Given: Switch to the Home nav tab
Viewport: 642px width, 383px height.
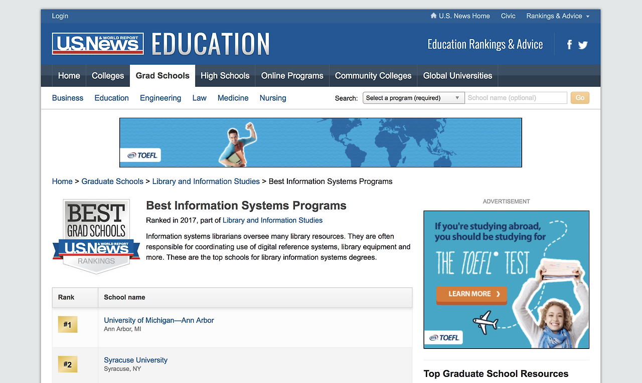Looking at the screenshot, I should pos(69,76).
